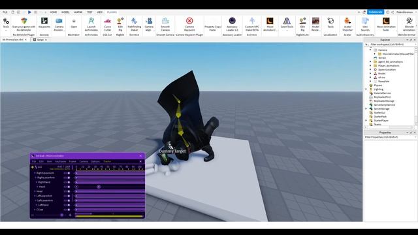
Task: Launch Moon Animation Suite
Action: pyautogui.click(x=386, y=24)
